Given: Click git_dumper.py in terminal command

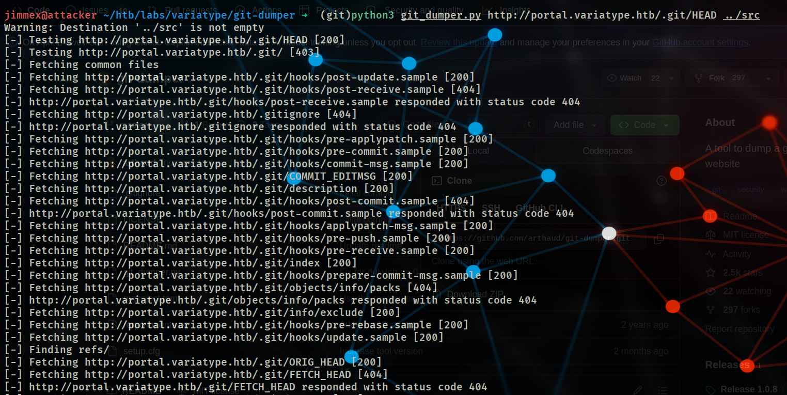Looking at the screenshot, I should 440,15.
